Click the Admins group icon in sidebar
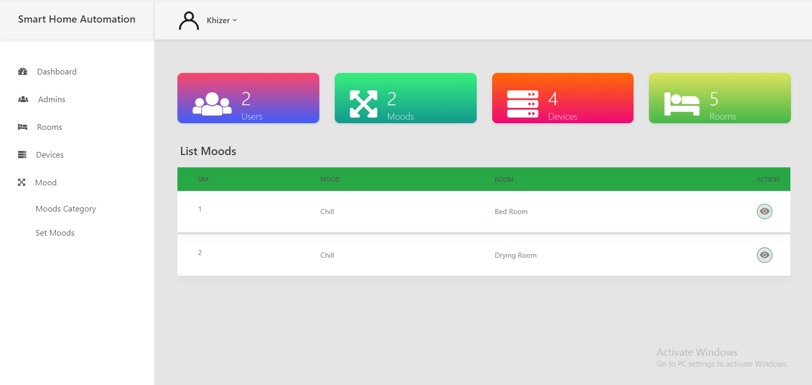This screenshot has width=812, height=385. point(23,100)
